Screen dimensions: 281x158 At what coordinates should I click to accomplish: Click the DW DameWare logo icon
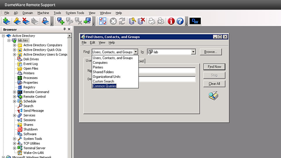click(x=195, y=21)
